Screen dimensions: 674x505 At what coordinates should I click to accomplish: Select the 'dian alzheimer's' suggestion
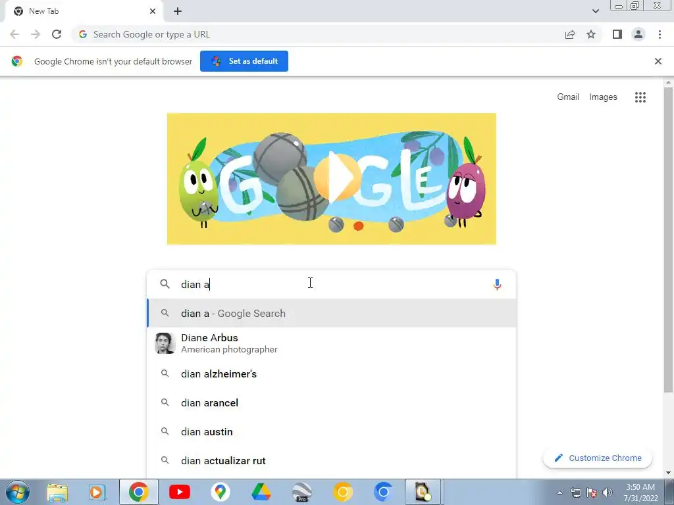click(332, 374)
